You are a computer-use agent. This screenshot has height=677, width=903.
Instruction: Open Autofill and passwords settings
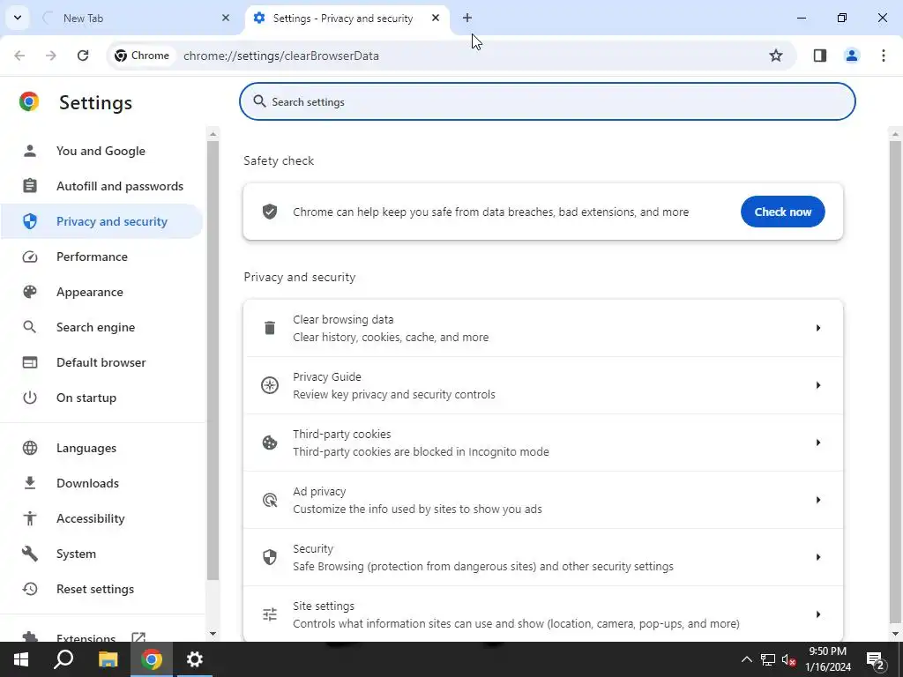(x=102, y=186)
